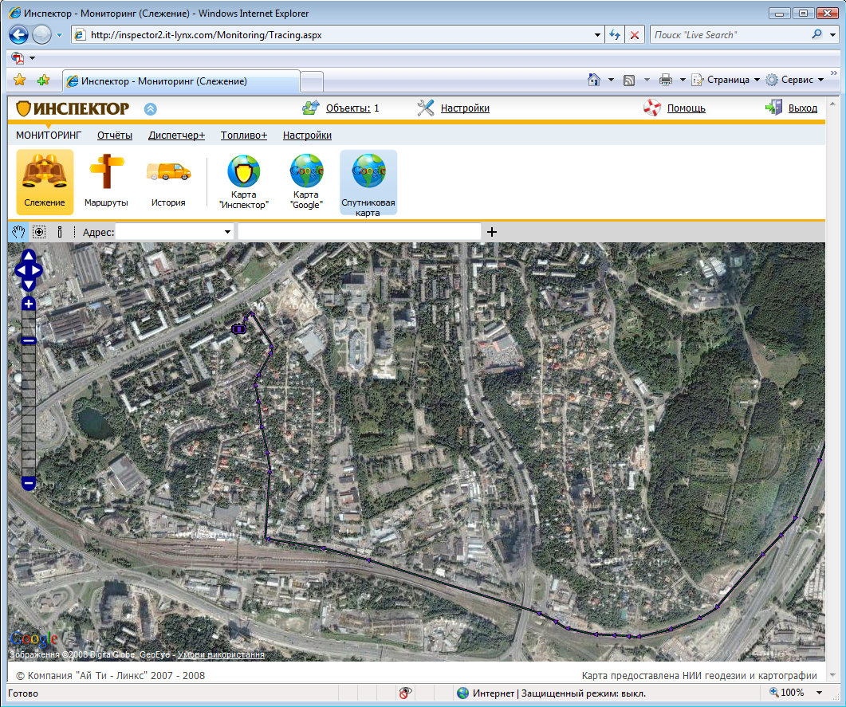Open browser Home icon
Viewport: 846px width, 707px height.
pyautogui.click(x=594, y=80)
